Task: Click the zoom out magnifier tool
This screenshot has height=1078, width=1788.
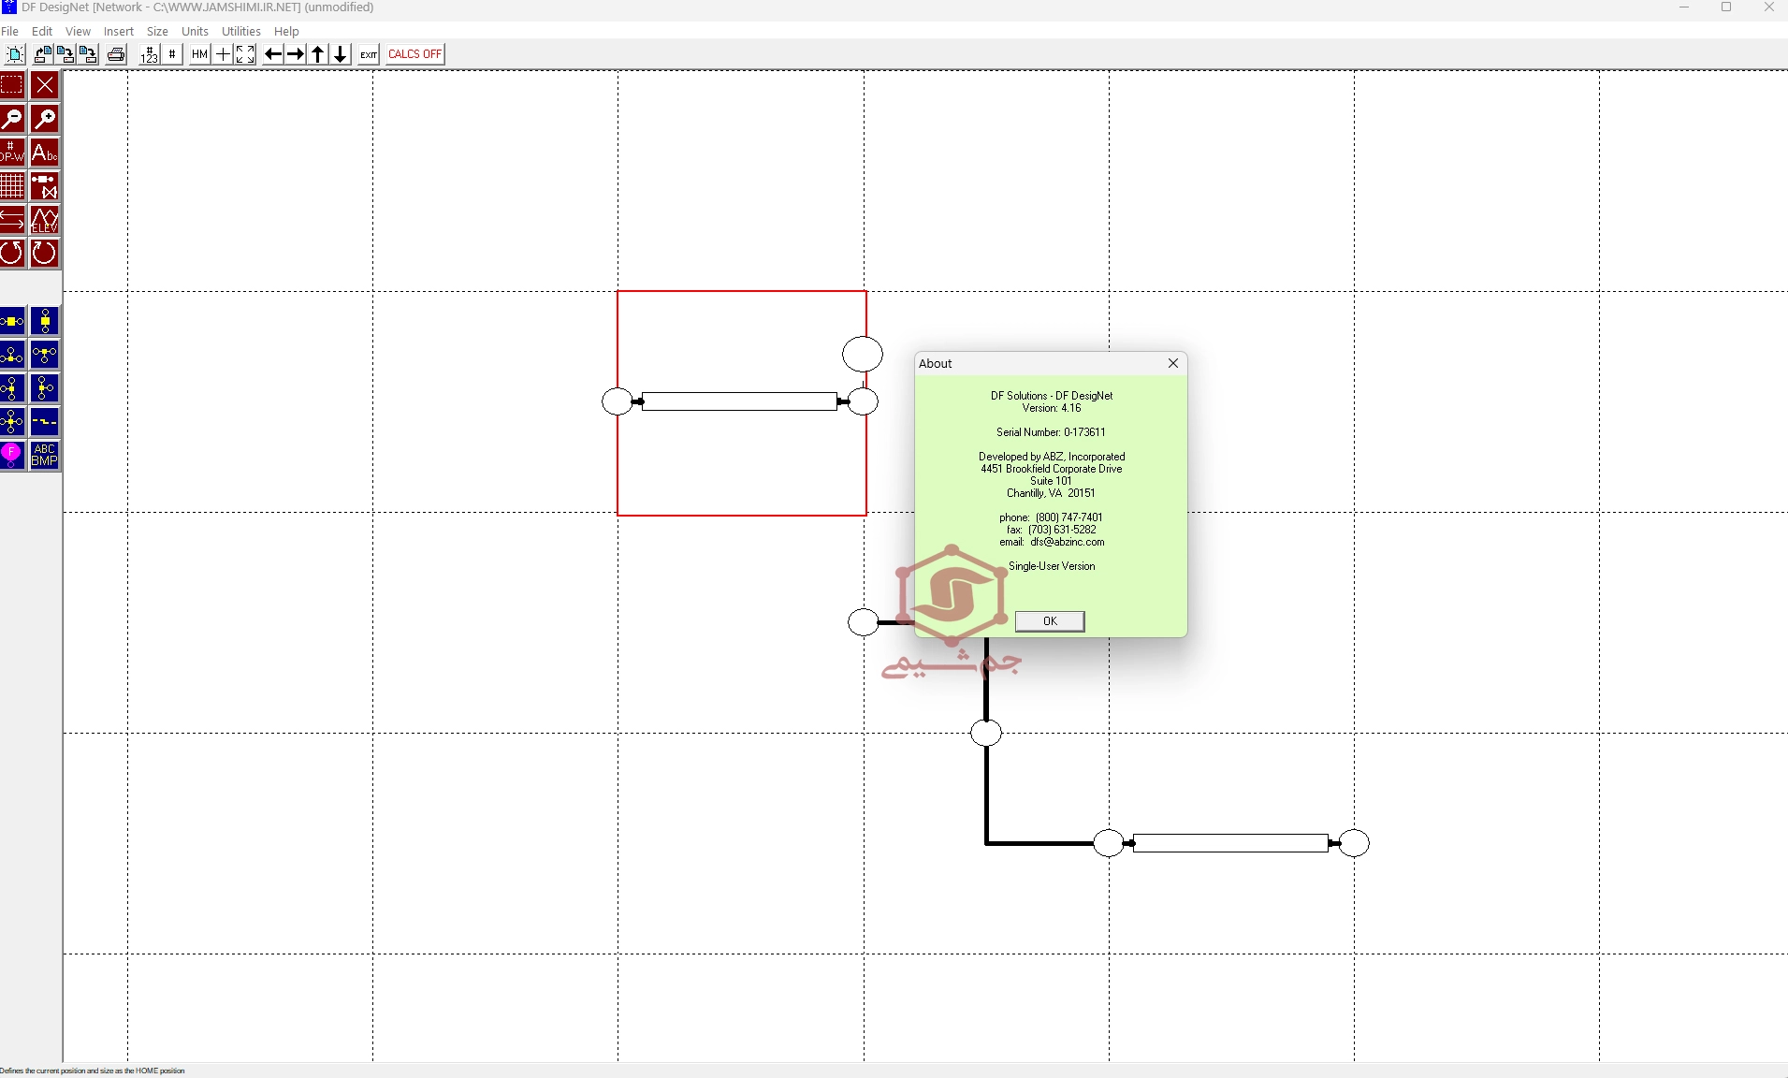Action: point(12,119)
